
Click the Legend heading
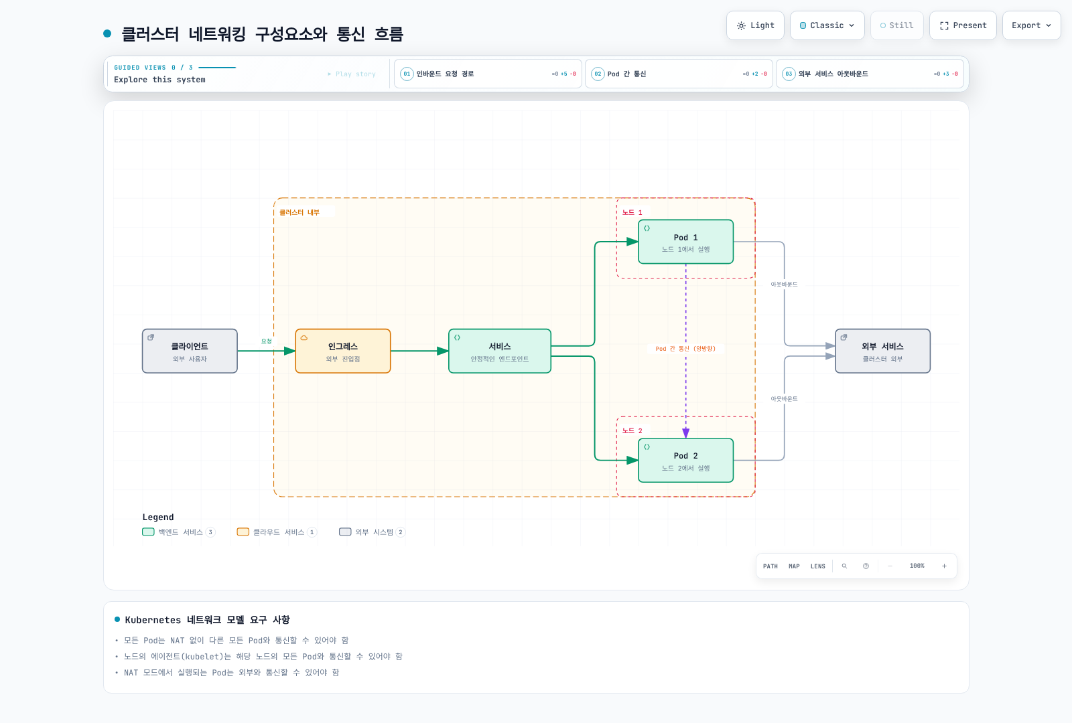click(x=158, y=517)
